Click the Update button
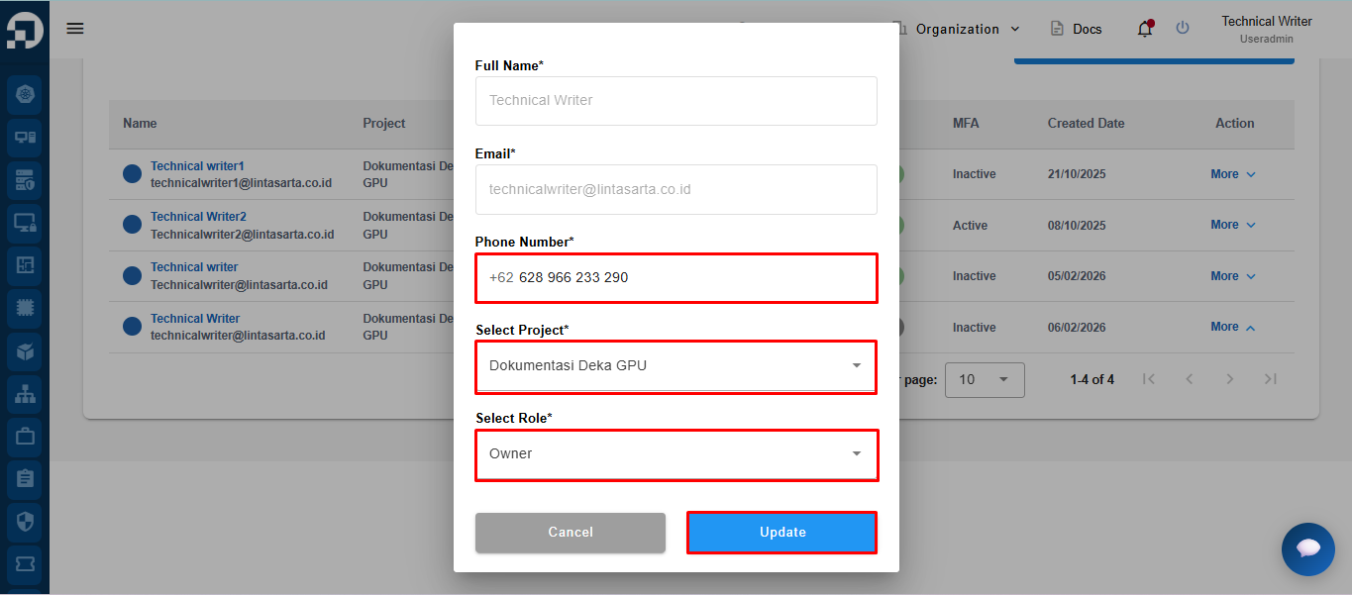Viewport: 1352px width, 595px height. click(x=782, y=533)
